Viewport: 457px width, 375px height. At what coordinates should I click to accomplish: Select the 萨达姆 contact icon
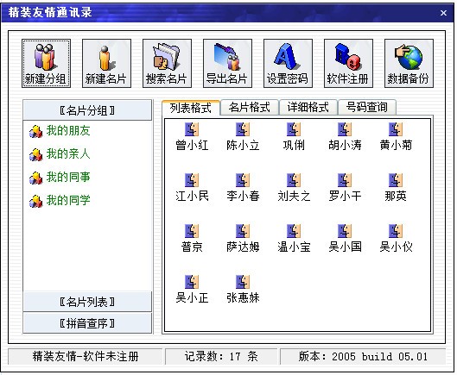(243, 231)
